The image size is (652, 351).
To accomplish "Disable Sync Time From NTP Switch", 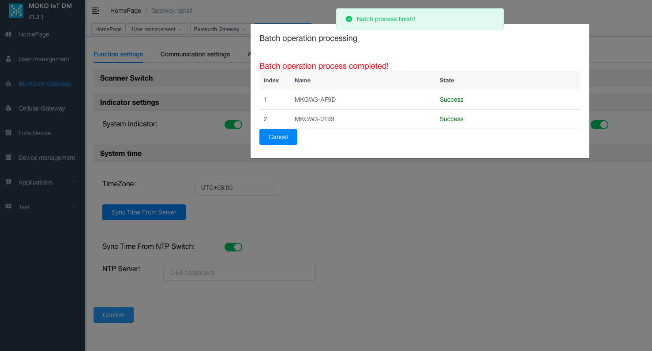I will (x=233, y=247).
